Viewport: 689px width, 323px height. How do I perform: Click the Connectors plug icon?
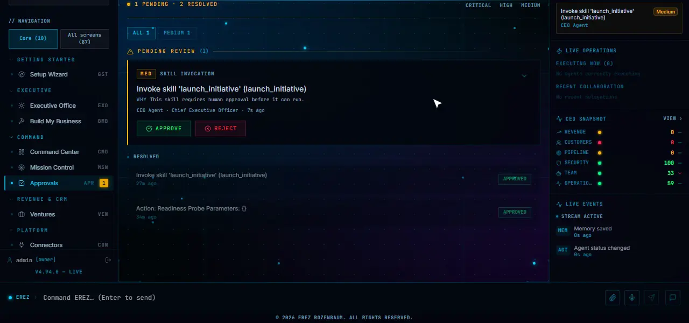[22, 245]
